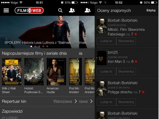Tap Wi-Fi icon in left status bar
This screenshot has width=159, height=119.
pos(21,3)
